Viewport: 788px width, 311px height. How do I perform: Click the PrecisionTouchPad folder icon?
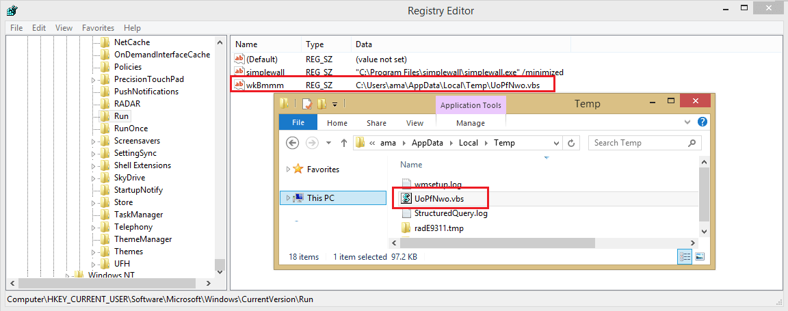click(x=105, y=79)
